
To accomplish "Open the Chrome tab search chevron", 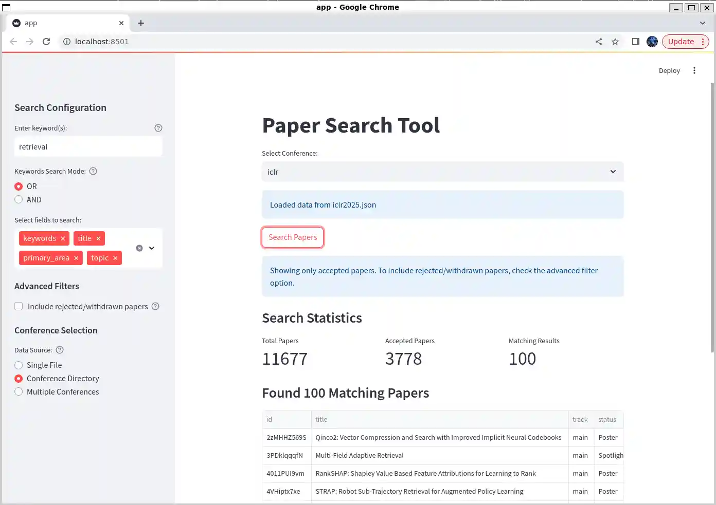I will click(x=703, y=23).
